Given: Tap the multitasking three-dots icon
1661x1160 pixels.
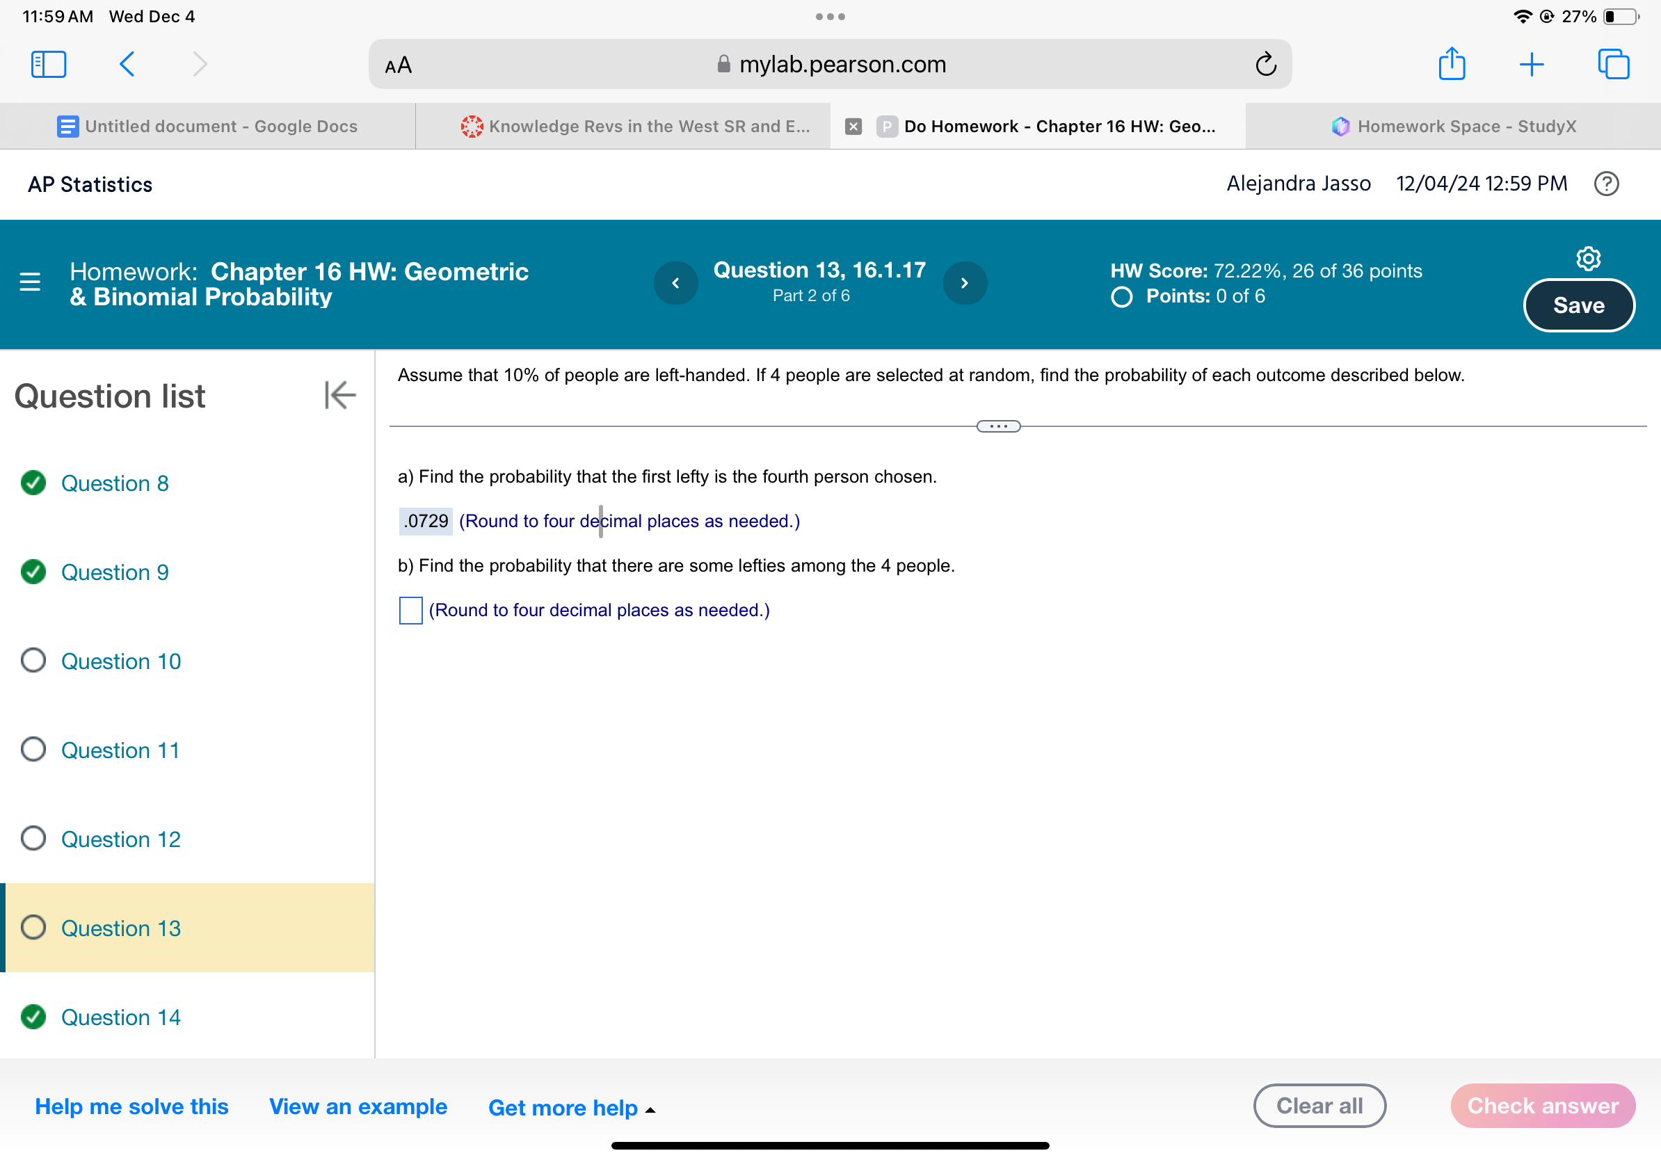Looking at the screenshot, I should point(830,17).
